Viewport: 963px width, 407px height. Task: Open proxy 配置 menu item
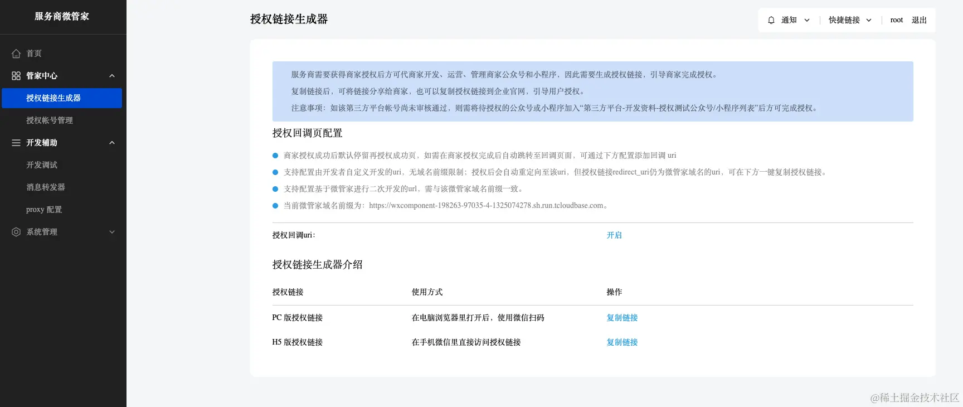44,210
